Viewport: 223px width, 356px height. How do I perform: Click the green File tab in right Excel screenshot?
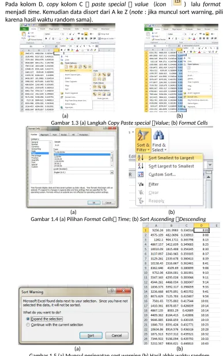(x=149, y=29)
